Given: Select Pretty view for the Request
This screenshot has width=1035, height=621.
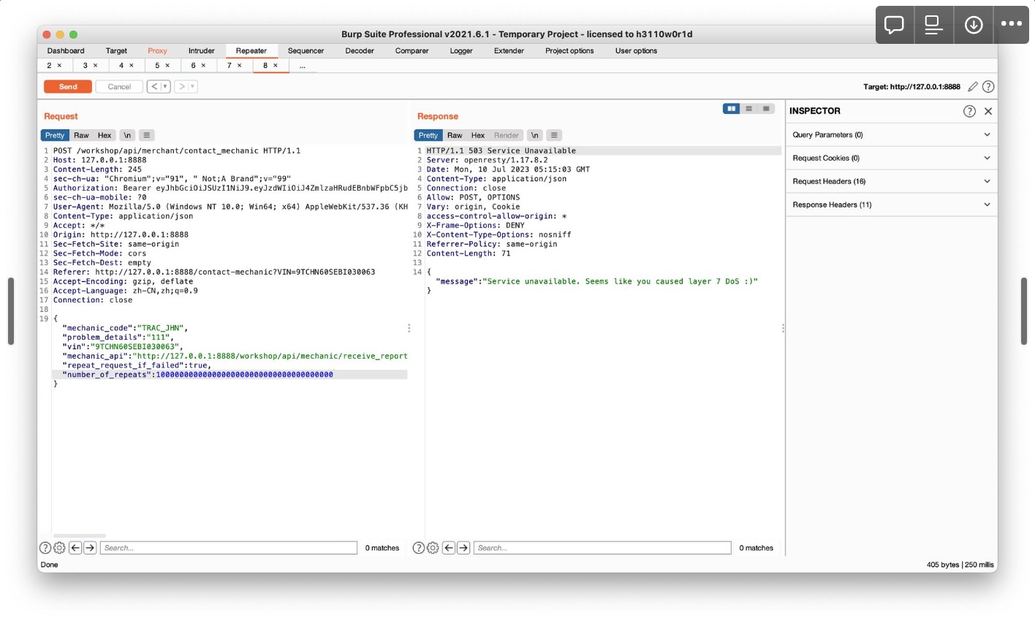Looking at the screenshot, I should click(55, 135).
